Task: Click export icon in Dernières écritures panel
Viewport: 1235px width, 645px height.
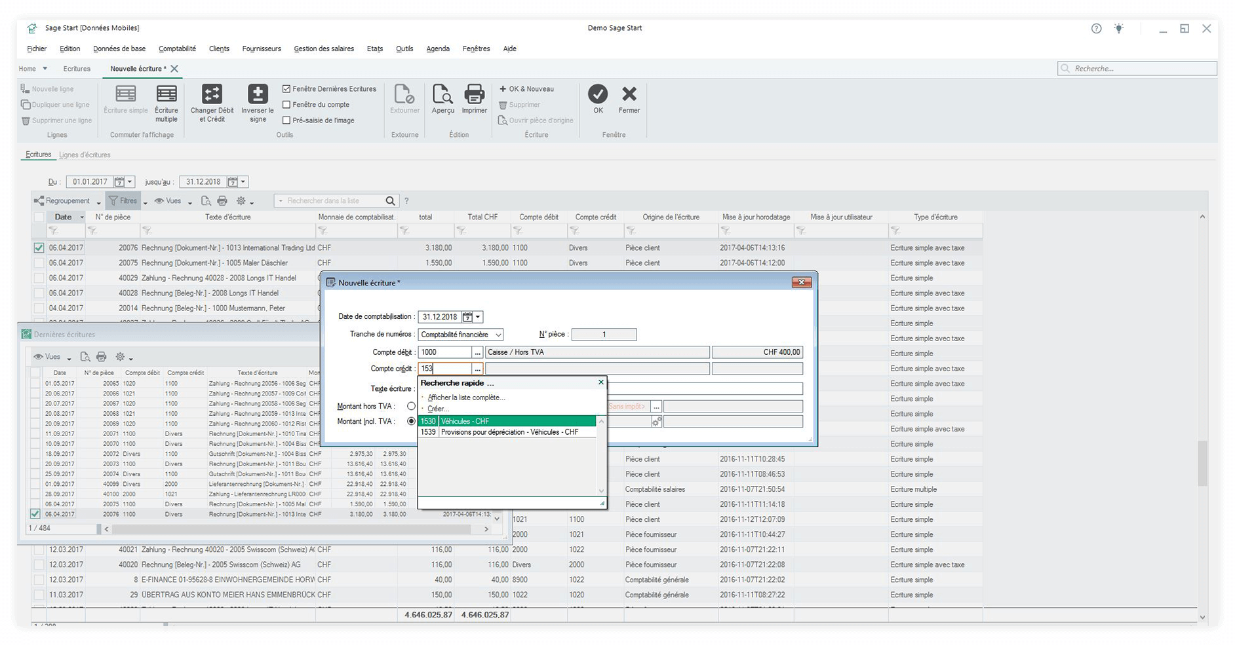Action: (x=85, y=357)
